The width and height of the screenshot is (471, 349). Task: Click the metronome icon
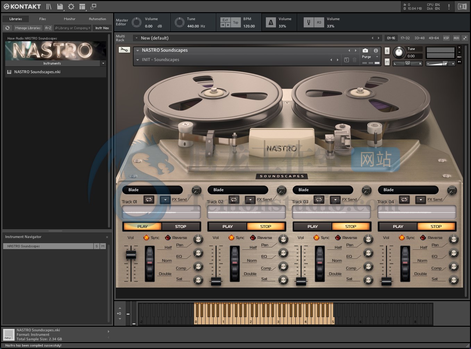[271, 23]
